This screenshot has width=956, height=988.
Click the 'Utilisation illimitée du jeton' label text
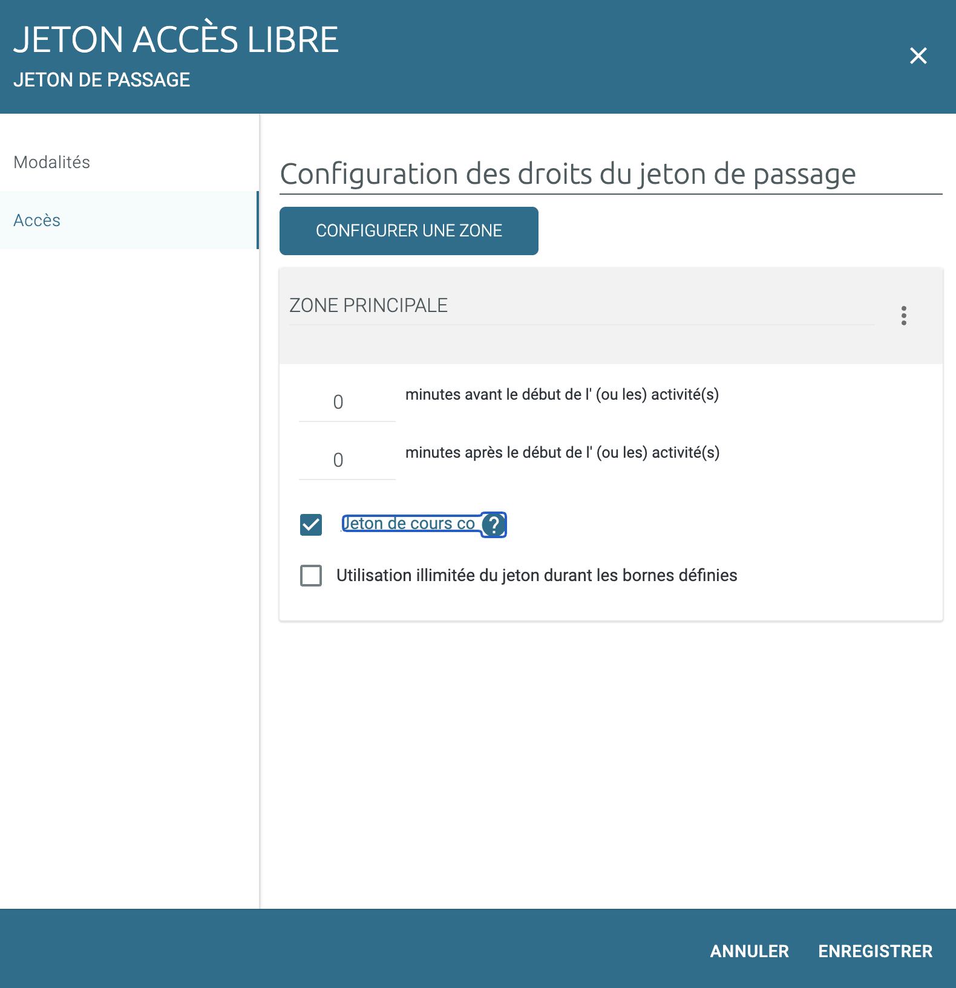[537, 575]
